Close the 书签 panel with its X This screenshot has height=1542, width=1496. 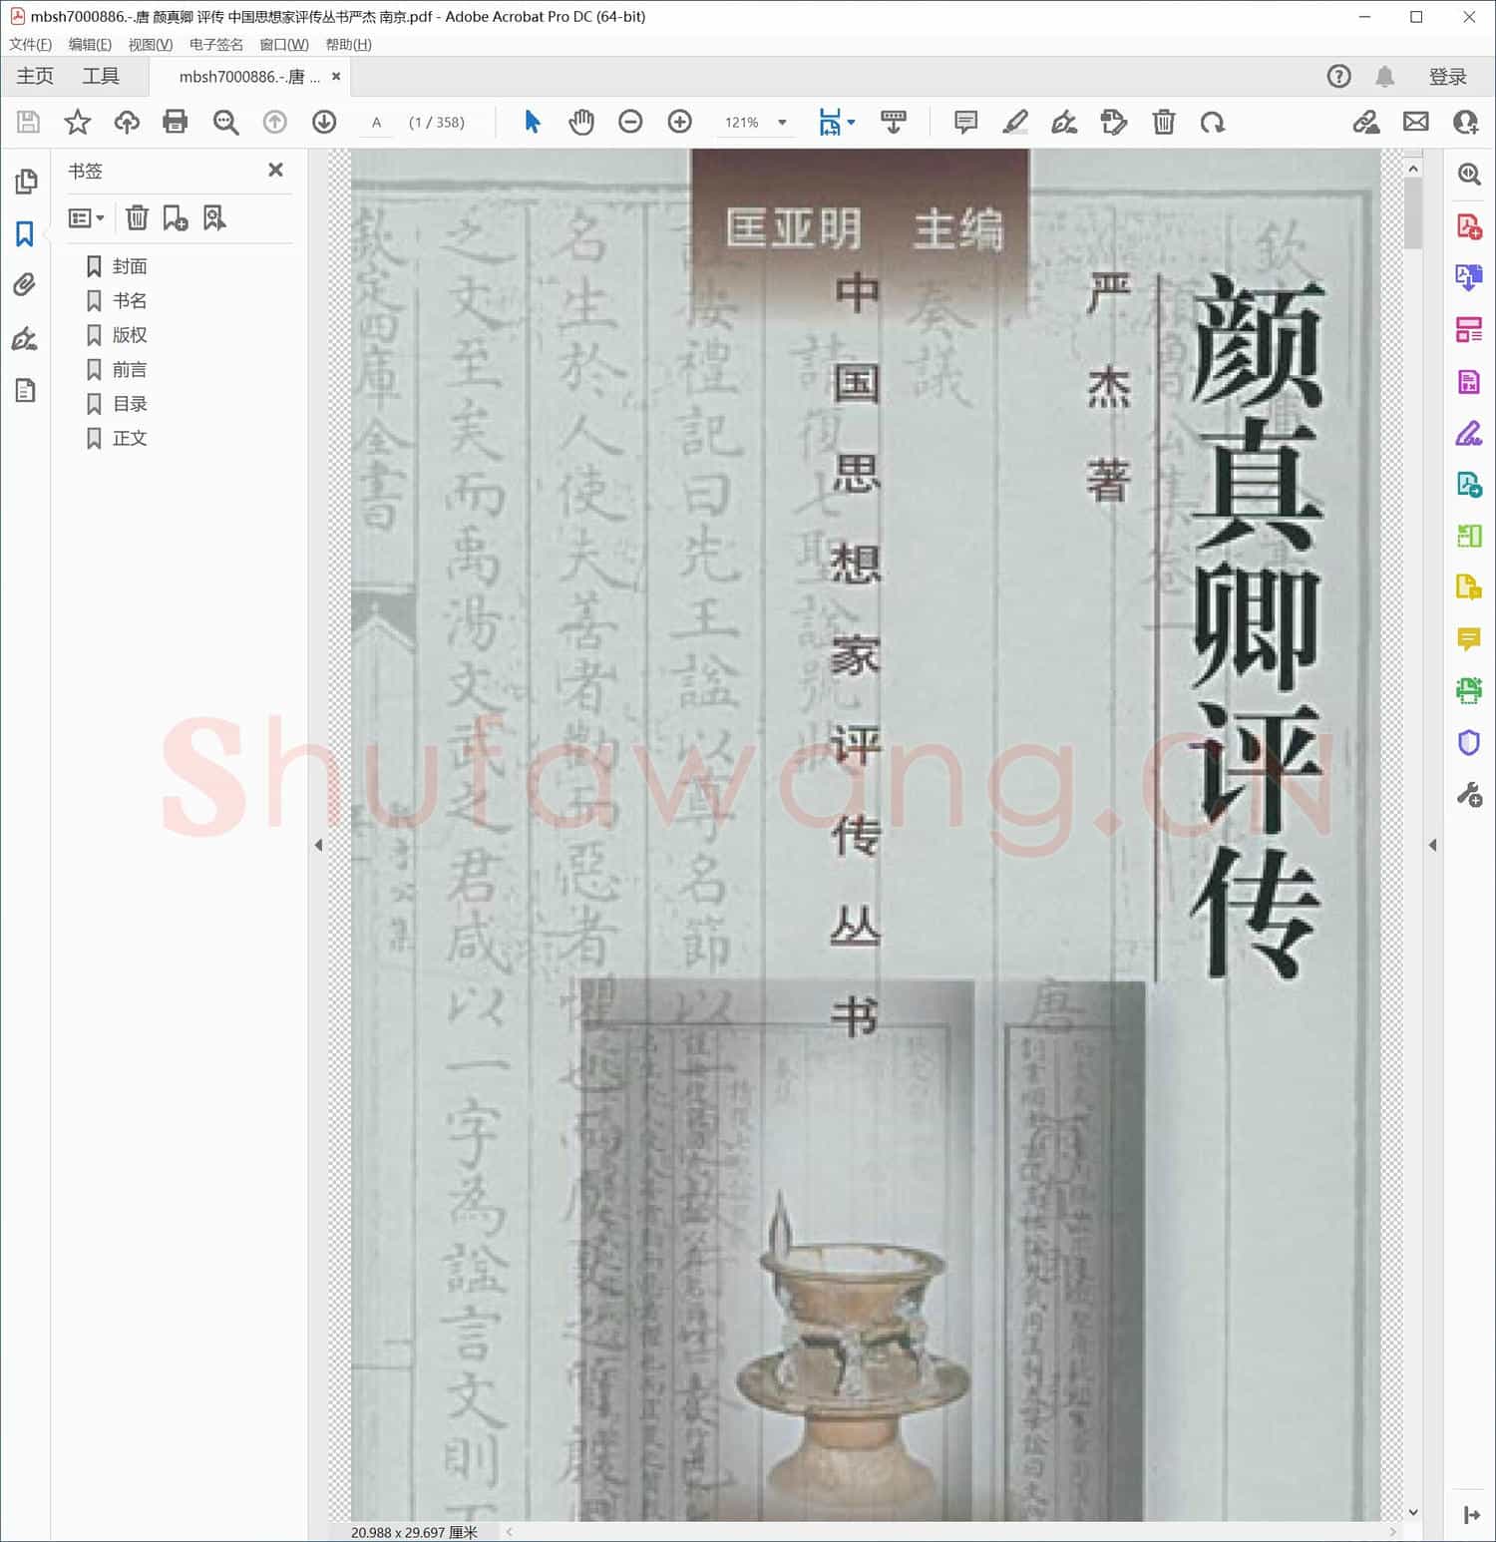click(275, 170)
